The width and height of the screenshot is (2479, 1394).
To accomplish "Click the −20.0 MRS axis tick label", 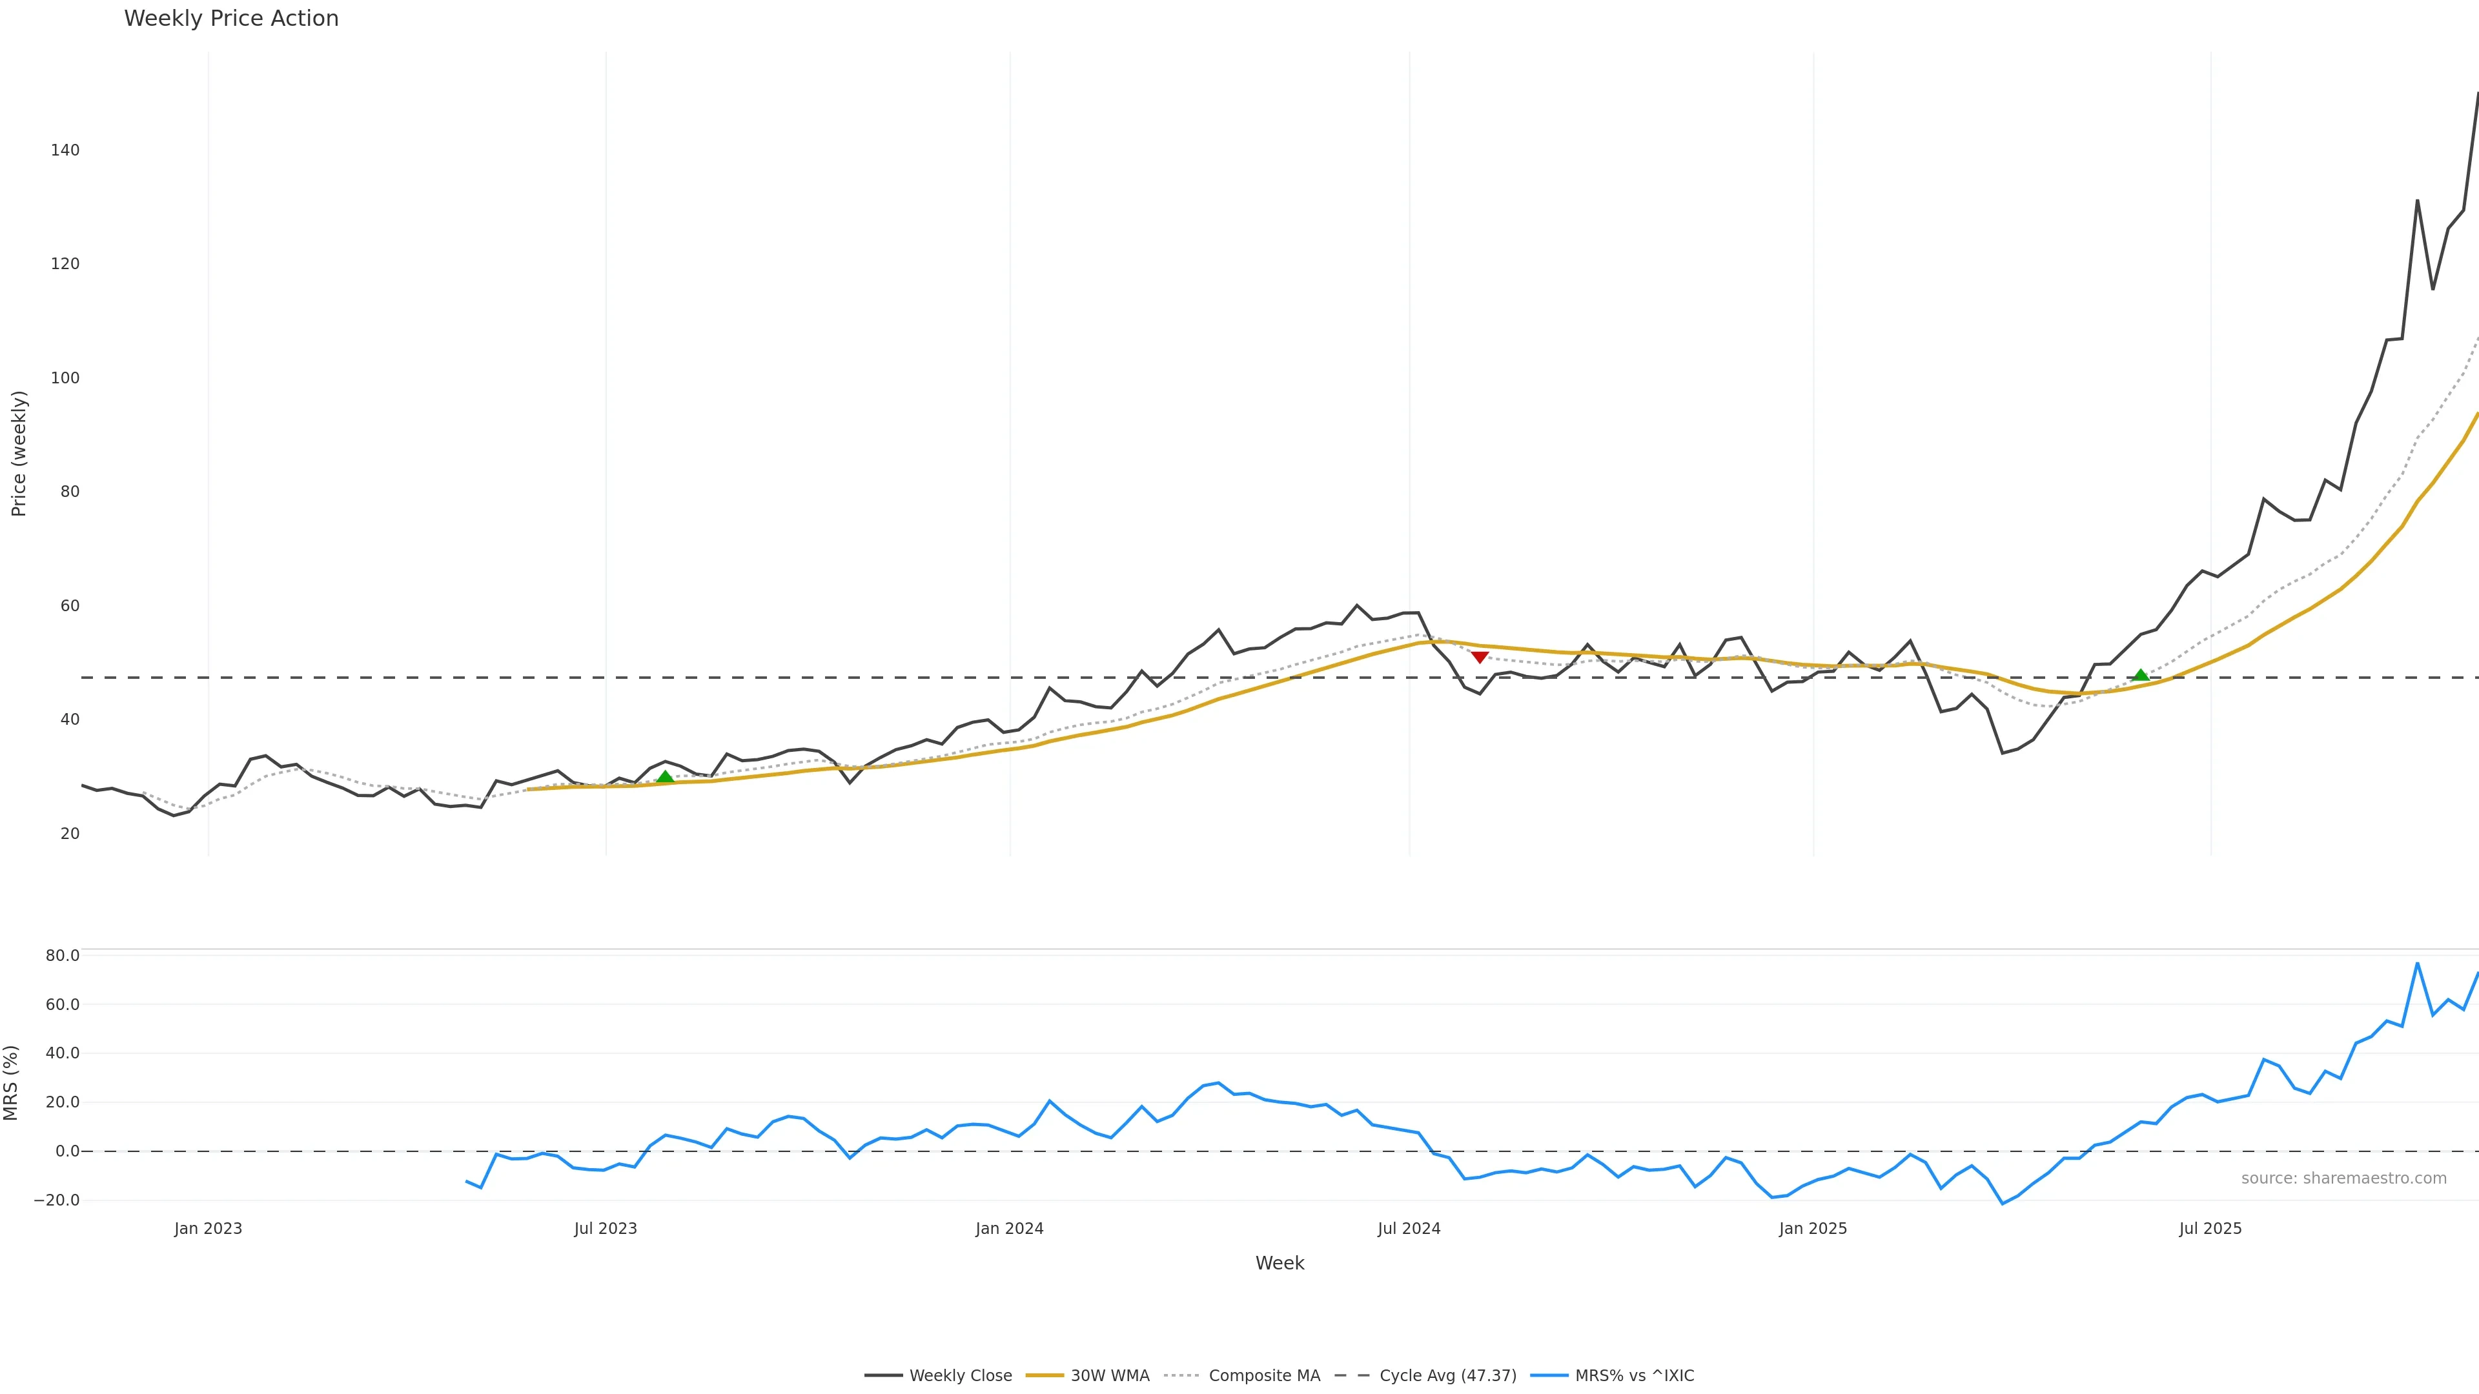I will point(57,1200).
